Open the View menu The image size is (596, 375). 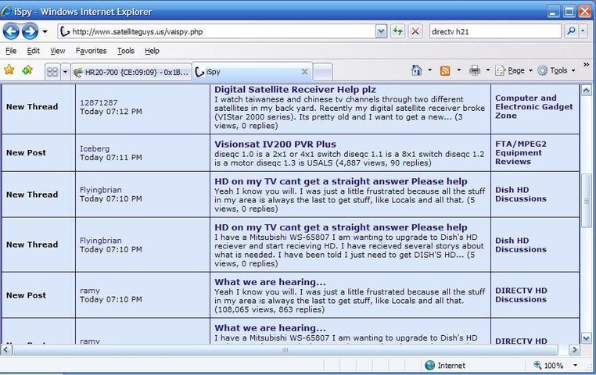[57, 51]
